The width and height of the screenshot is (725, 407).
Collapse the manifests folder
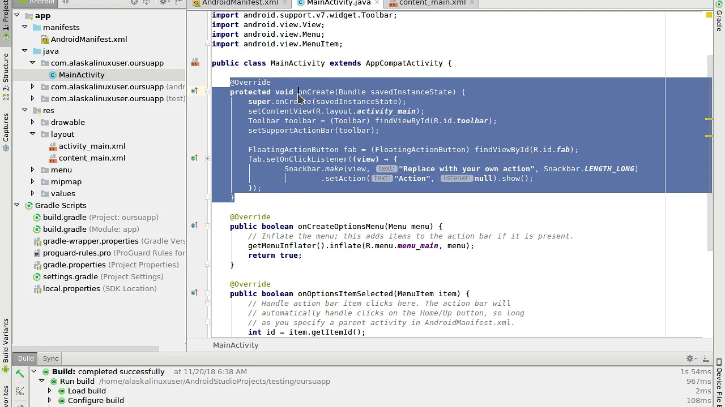pyautogui.click(x=24, y=27)
